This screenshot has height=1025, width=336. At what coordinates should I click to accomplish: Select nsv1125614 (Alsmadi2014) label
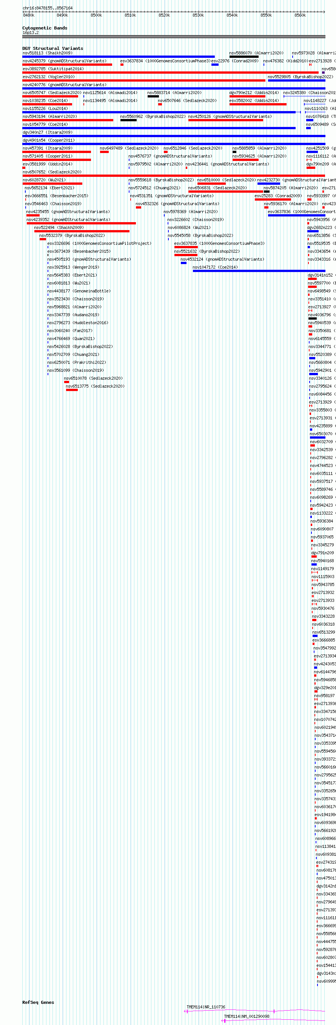[110, 93]
